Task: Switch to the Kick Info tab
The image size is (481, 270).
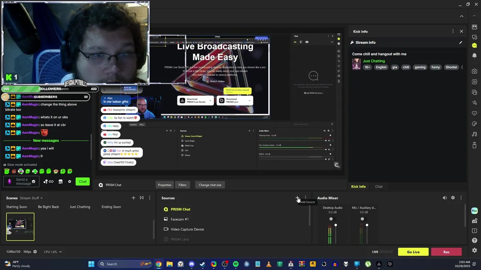Action: 358,186
